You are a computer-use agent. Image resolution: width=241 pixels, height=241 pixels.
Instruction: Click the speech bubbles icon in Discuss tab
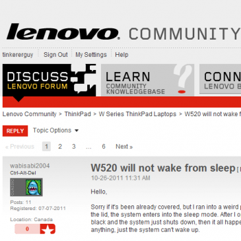83,79
